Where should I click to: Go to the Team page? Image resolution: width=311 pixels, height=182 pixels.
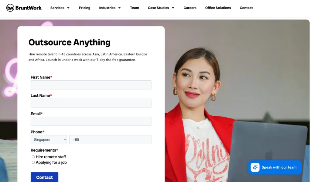tap(135, 8)
